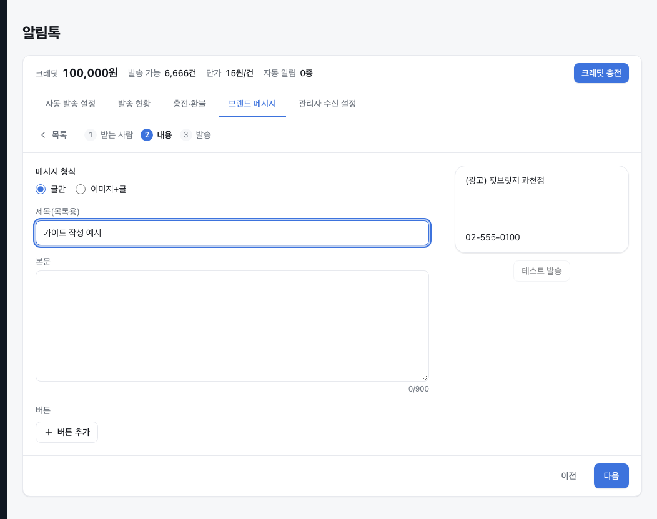Click the 0/900 character counter
The width and height of the screenshot is (657, 519).
point(418,389)
